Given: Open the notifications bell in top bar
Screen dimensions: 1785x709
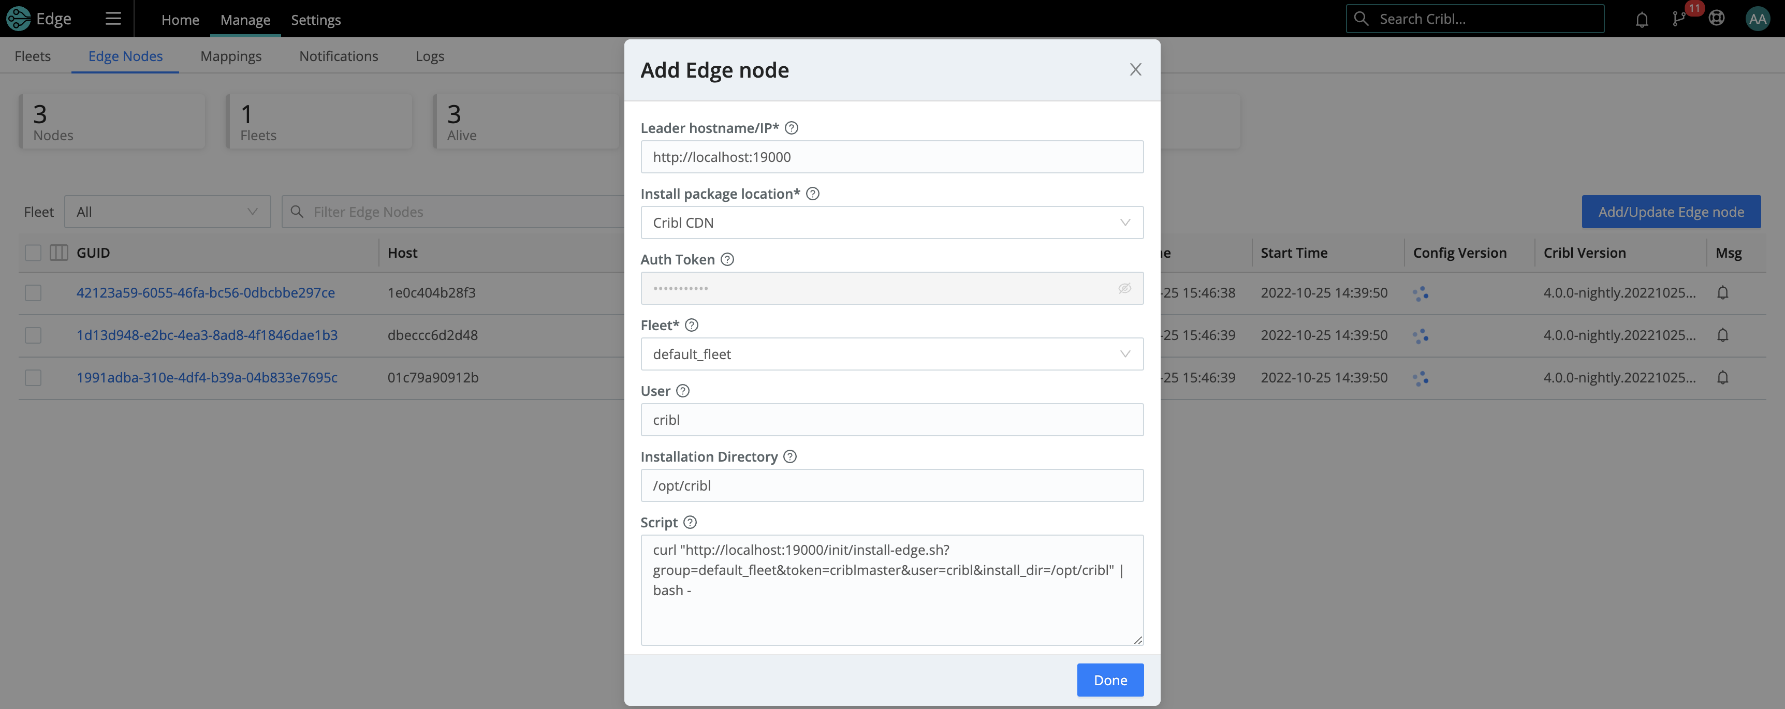Looking at the screenshot, I should click(1642, 19).
